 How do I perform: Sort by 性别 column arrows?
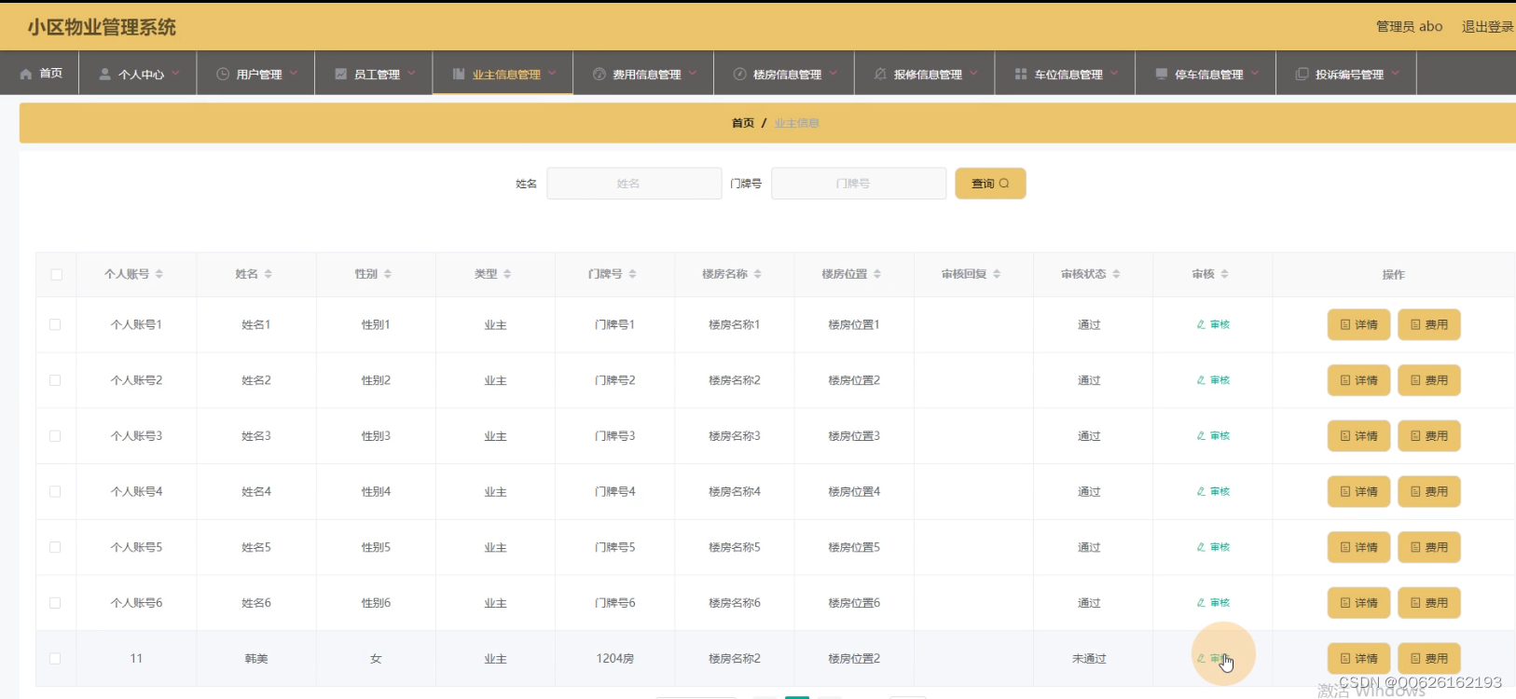(x=388, y=274)
